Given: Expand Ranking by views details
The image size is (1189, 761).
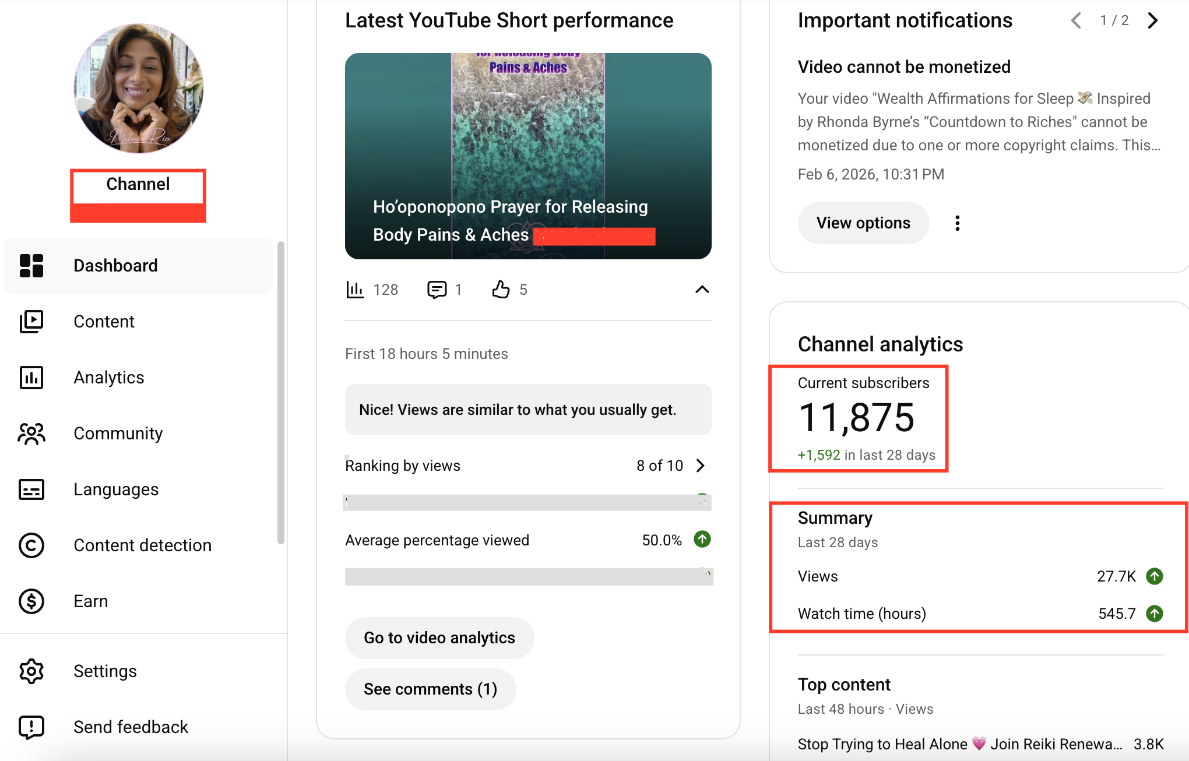Looking at the screenshot, I should pyautogui.click(x=701, y=466).
